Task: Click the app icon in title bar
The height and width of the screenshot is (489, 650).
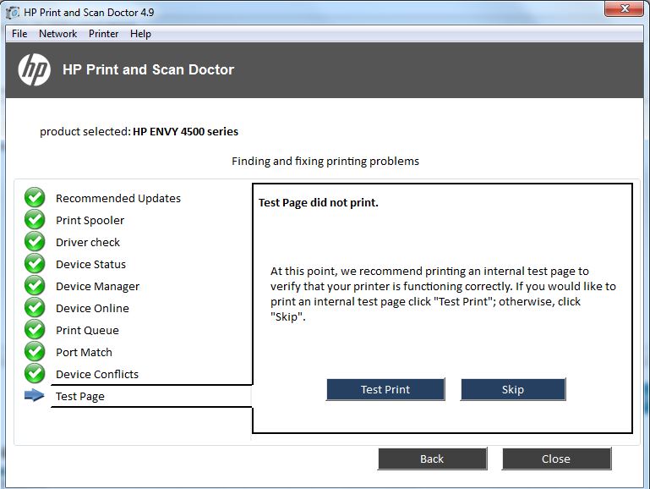Action: coord(13,13)
